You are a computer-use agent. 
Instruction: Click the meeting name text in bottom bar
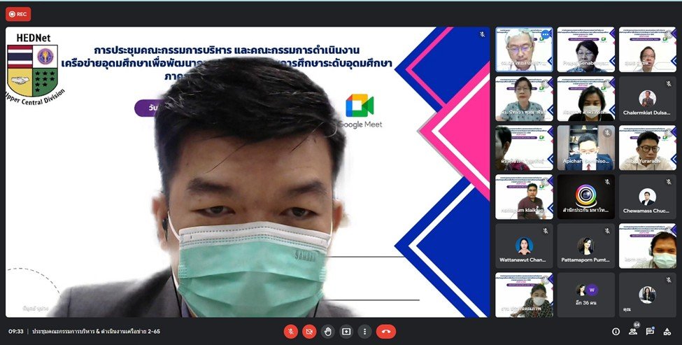pos(96,331)
